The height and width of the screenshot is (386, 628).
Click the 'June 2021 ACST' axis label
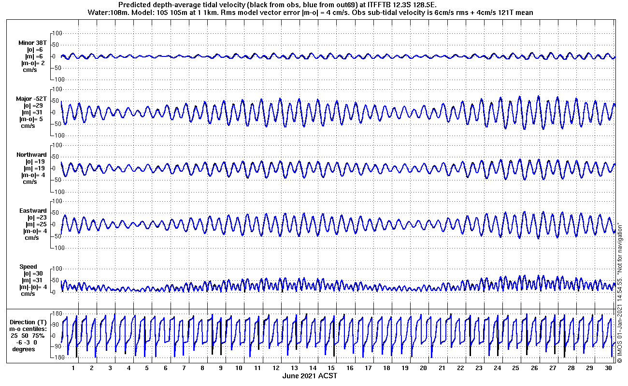point(310,376)
